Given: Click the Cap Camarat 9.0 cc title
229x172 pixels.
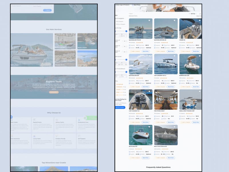Looking at the screenshot, I should [x=160, y=75].
